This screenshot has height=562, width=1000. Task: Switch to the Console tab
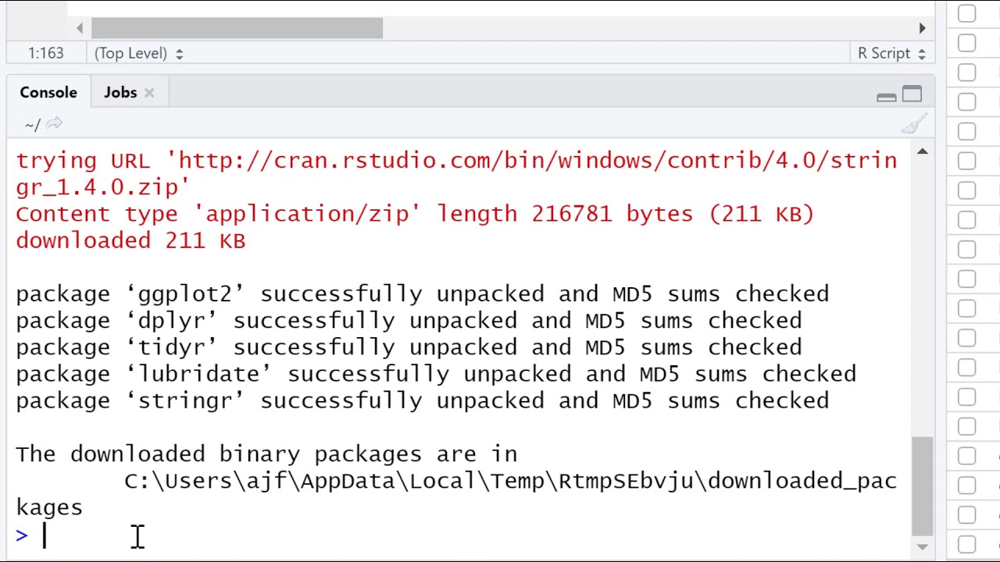pos(48,92)
